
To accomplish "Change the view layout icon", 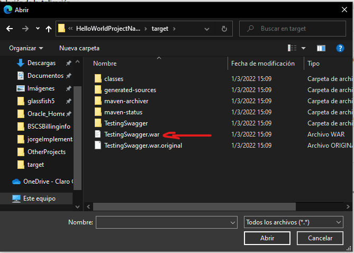I will pyautogui.click(x=292, y=48).
